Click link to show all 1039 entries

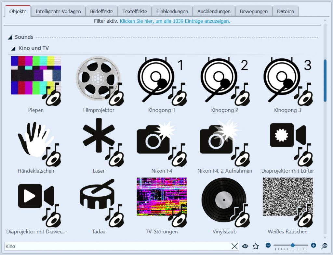point(175,21)
